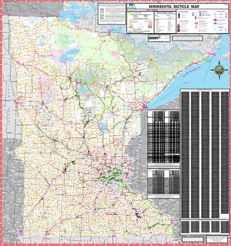The width and height of the screenshot is (231, 246).
Task: Click the bright green swatch in the legend
Action: tap(130, 13)
